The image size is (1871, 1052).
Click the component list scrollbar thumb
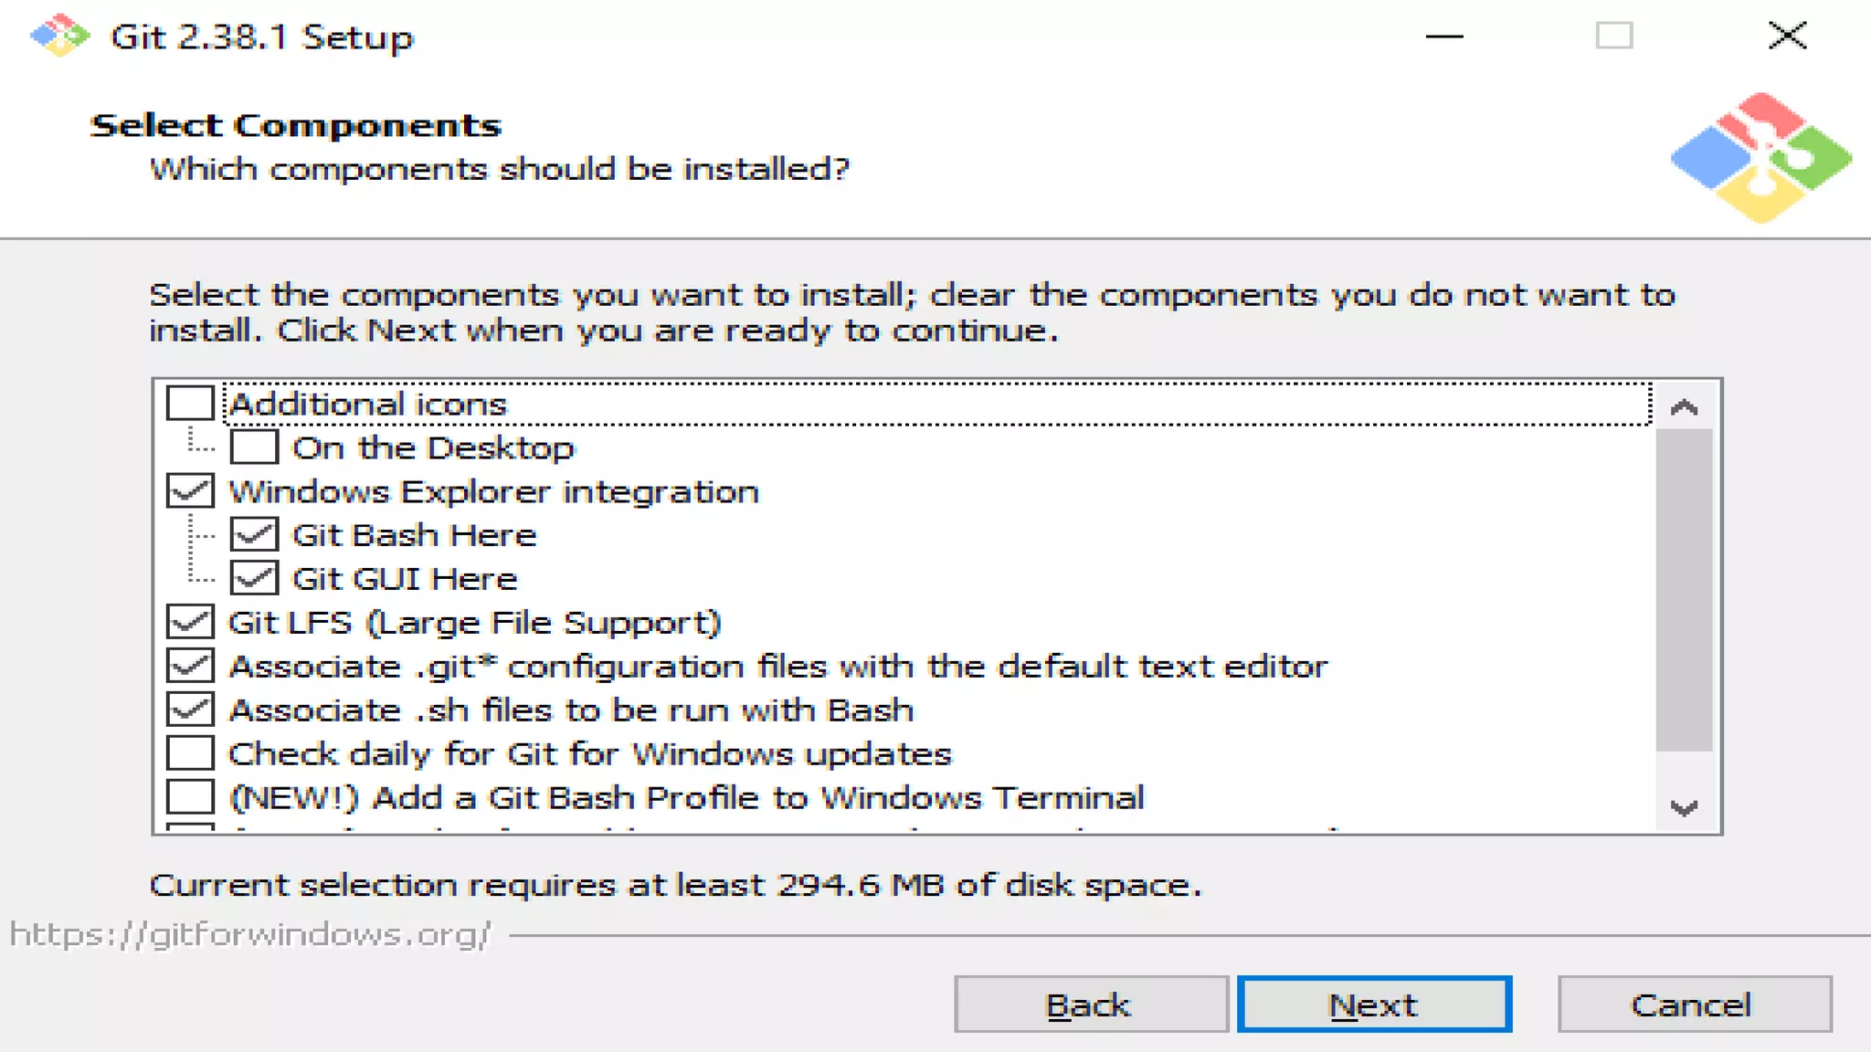[x=1684, y=589]
